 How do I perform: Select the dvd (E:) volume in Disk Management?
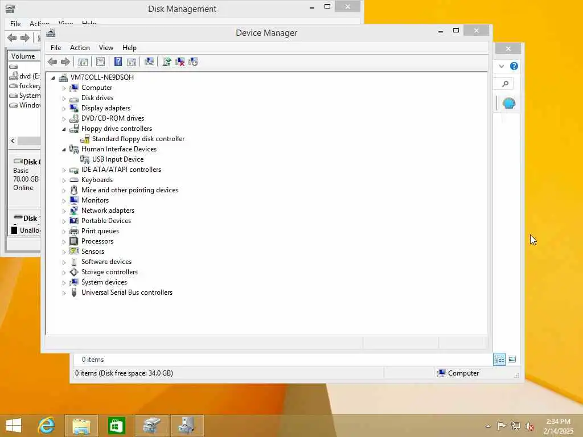point(25,76)
